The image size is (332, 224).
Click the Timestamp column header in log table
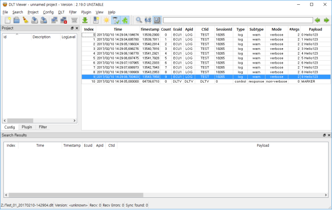click(149, 29)
